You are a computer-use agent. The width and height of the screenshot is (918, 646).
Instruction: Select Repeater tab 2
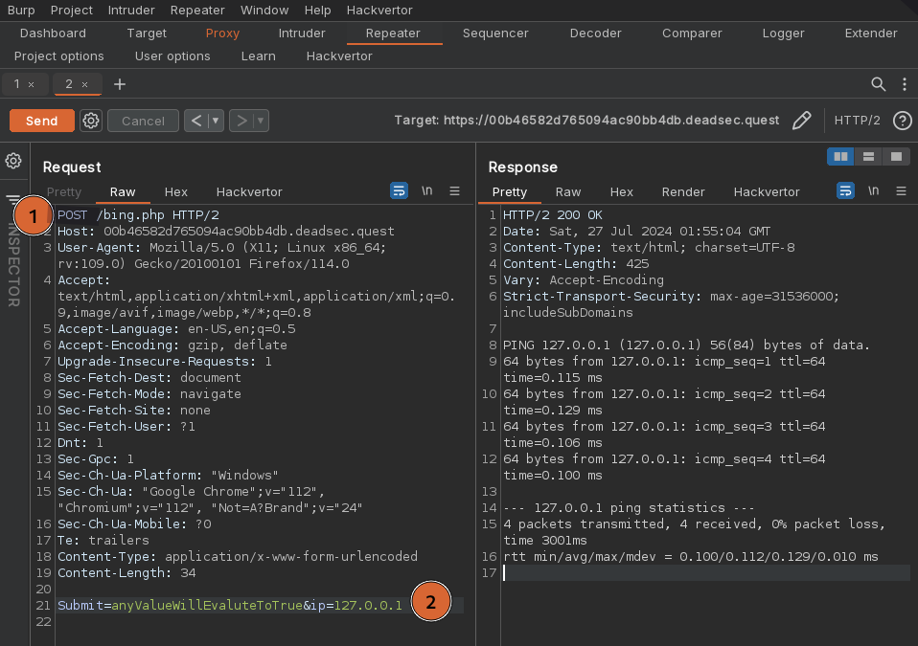[x=69, y=84]
